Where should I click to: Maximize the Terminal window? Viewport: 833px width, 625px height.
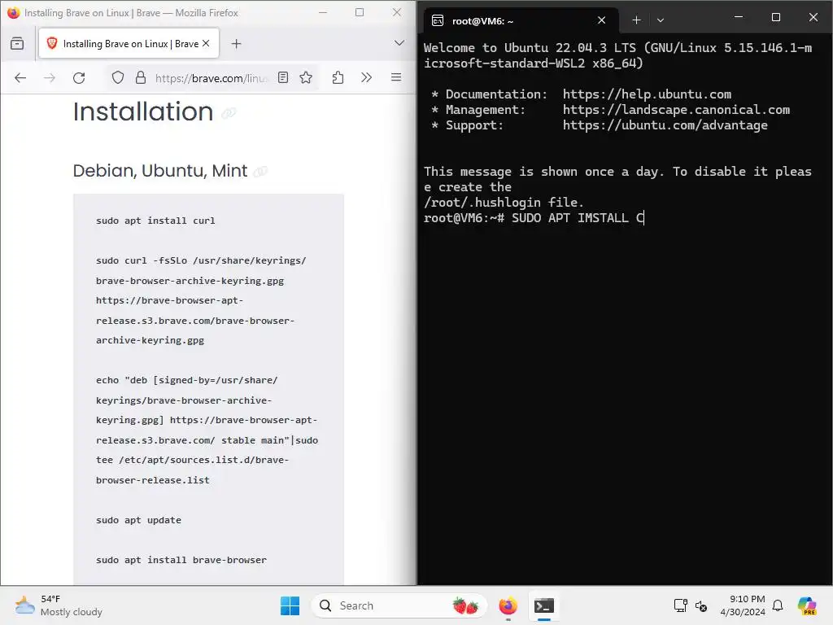[775, 18]
